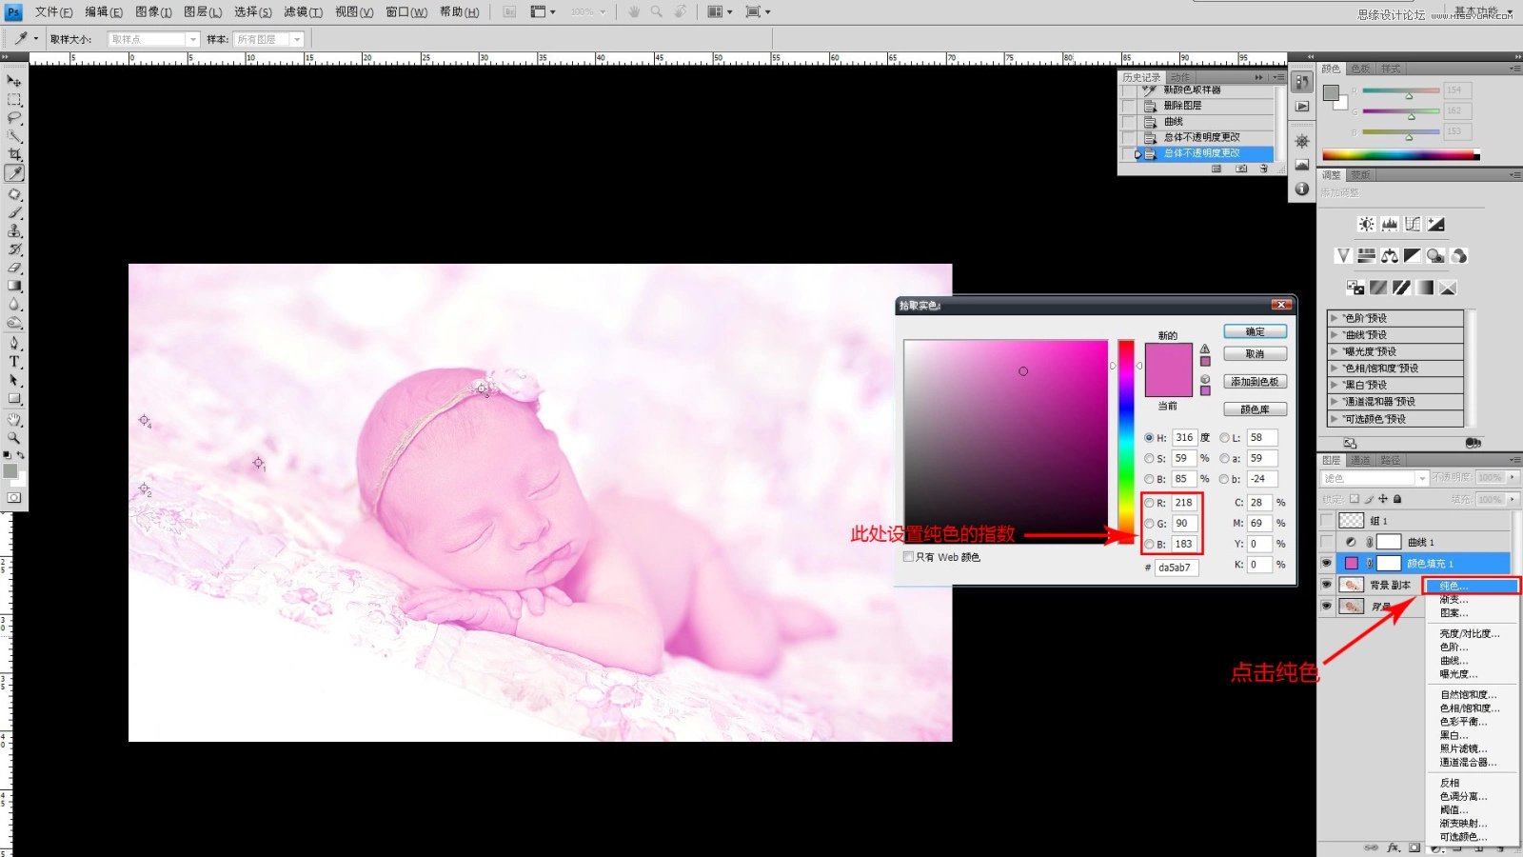Activate the Zoom magnifier tool in toolbox
This screenshot has width=1523, height=857.
pyautogui.click(x=14, y=438)
